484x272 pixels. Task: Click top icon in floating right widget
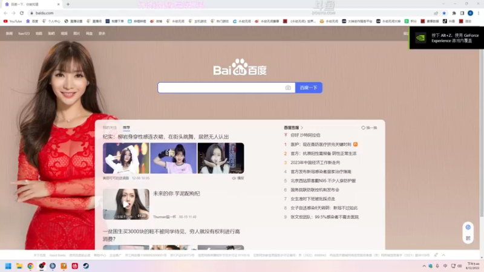468,227
